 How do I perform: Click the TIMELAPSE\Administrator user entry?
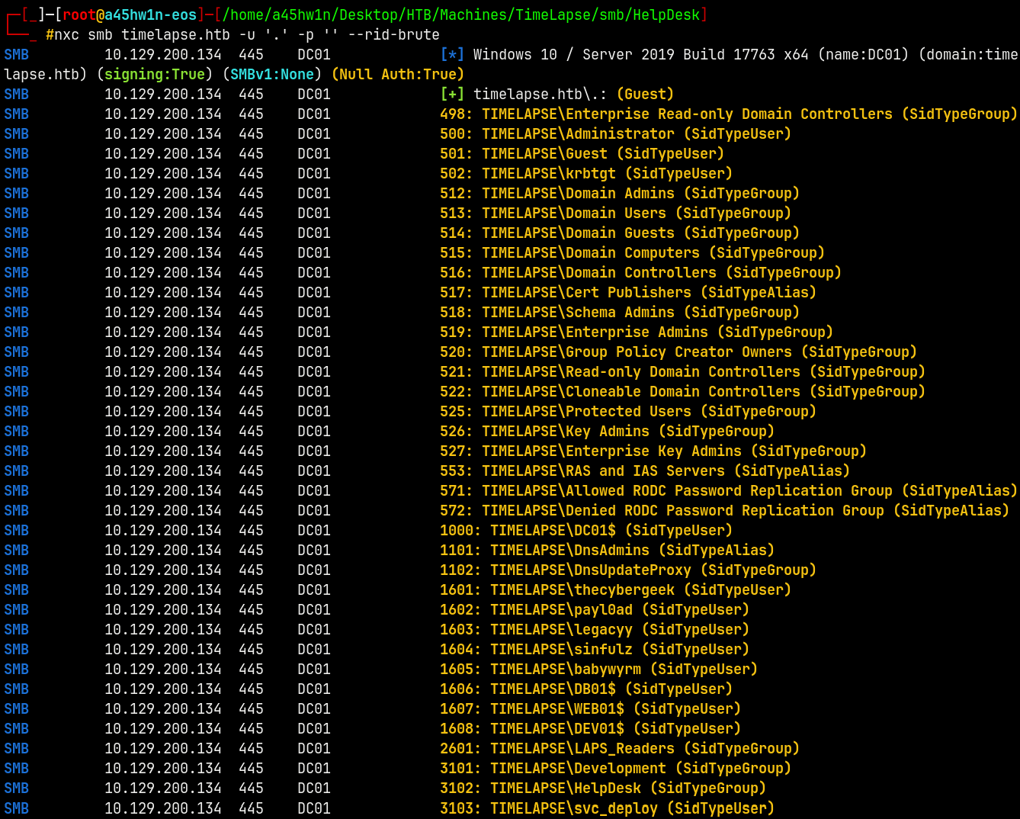pos(615,134)
